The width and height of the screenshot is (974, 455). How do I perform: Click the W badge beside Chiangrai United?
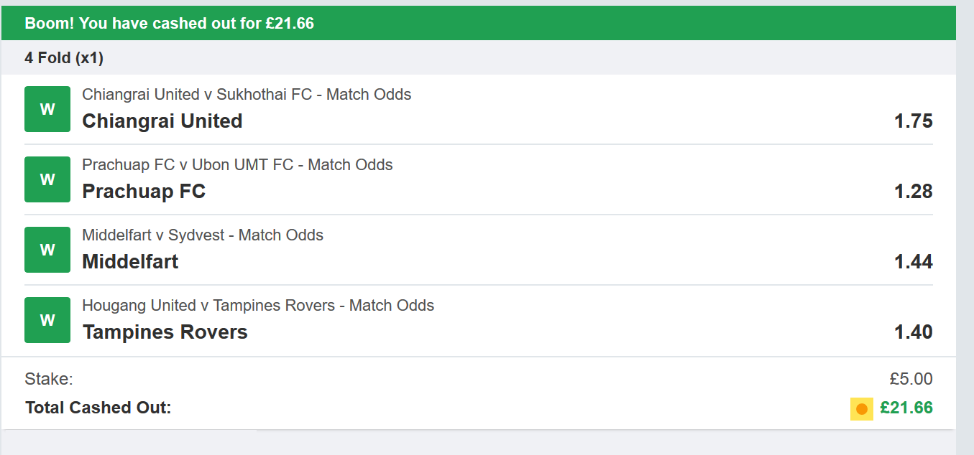coord(47,109)
